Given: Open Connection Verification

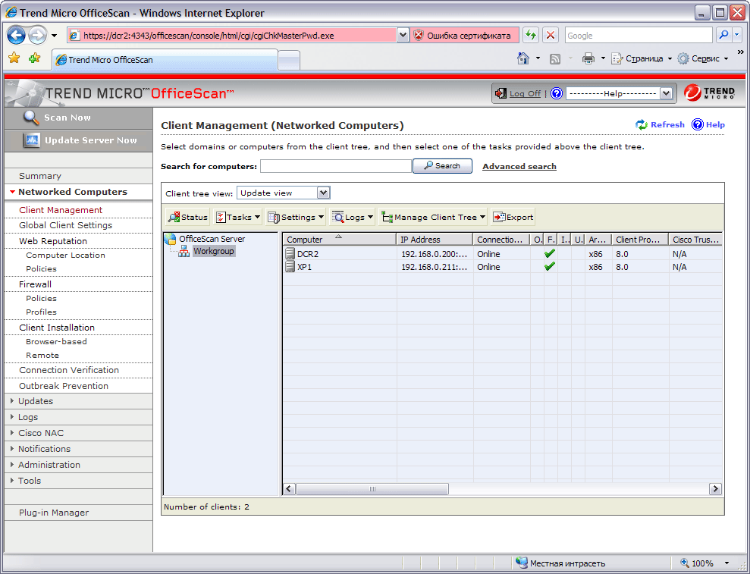Looking at the screenshot, I should [x=69, y=370].
